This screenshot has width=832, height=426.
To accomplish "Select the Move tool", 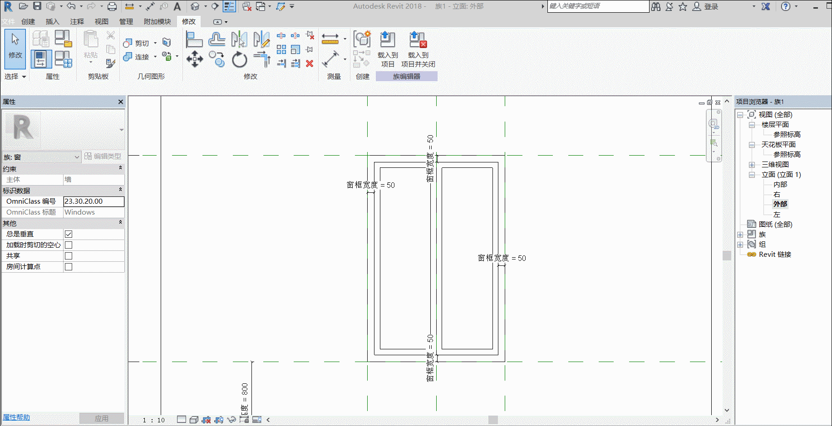I will pyautogui.click(x=194, y=59).
